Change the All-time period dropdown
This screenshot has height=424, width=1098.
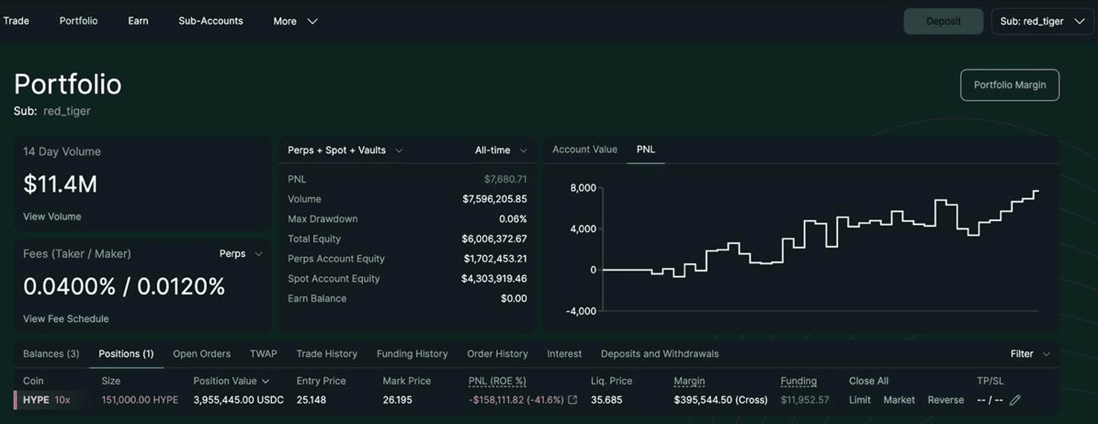501,150
